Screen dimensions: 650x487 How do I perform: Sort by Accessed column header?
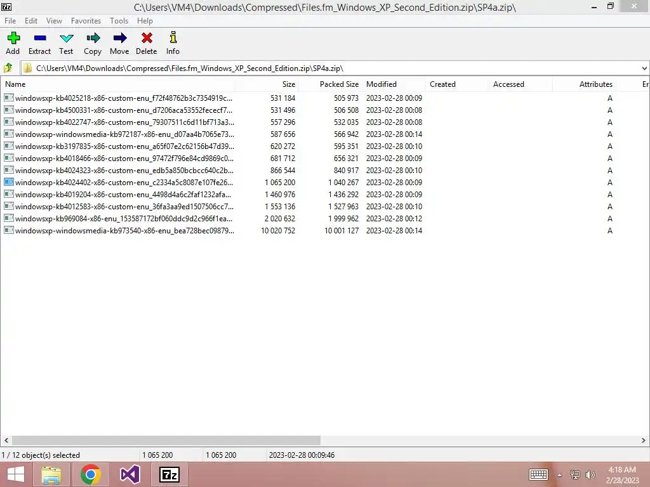point(521,84)
